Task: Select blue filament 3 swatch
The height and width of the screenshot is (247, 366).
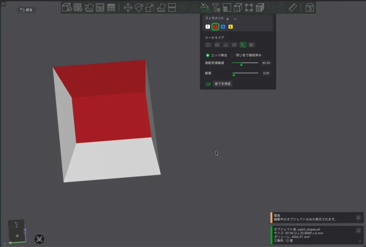Action: pyautogui.click(x=223, y=26)
